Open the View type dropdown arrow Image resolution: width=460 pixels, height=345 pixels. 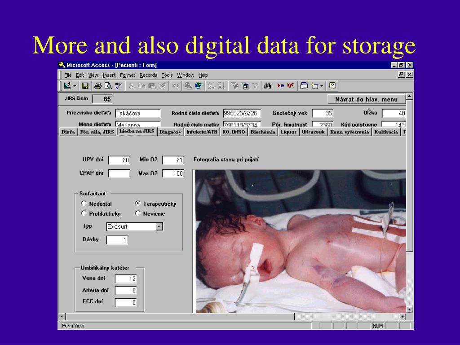pos(75,86)
